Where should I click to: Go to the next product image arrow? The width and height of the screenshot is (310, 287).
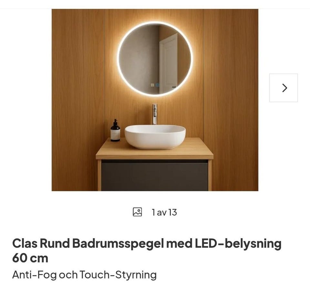(x=284, y=88)
